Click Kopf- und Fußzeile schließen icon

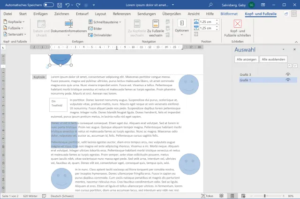click(239, 23)
